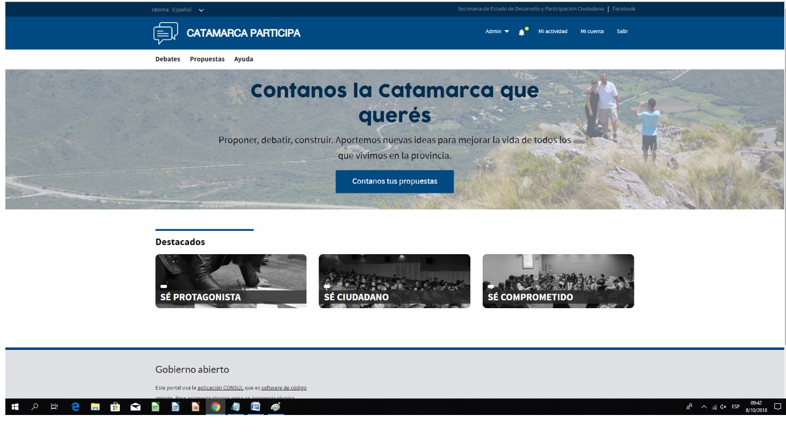Launch Microsoft Edge from the taskbar
This screenshot has height=442, width=786.
click(76, 407)
